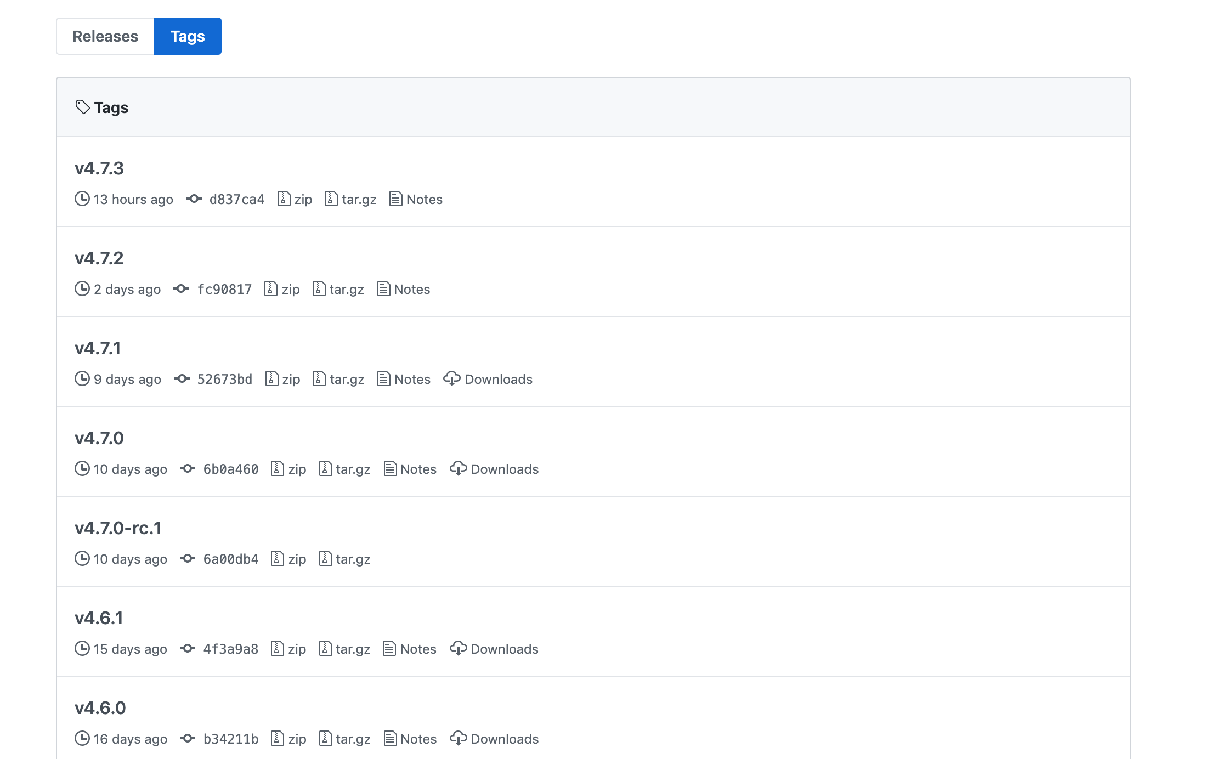Expand v4.7.0 release details
Viewport: 1211px width, 759px height.
pyautogui.click(x=99, y=437)
